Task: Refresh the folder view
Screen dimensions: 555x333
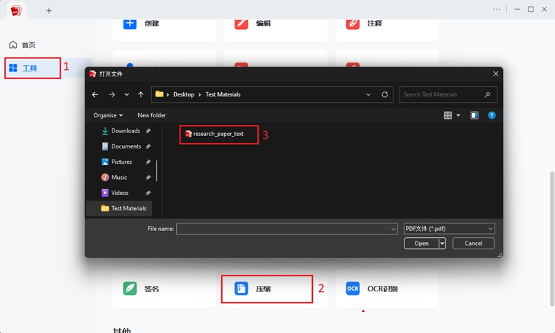Action: pyautogui.click(x=385, y=94)
